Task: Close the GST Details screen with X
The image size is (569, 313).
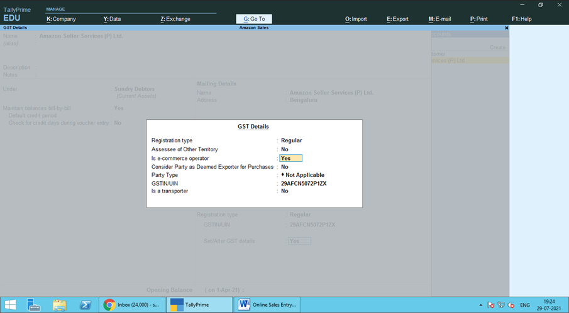Action: [x=507, y=28]
